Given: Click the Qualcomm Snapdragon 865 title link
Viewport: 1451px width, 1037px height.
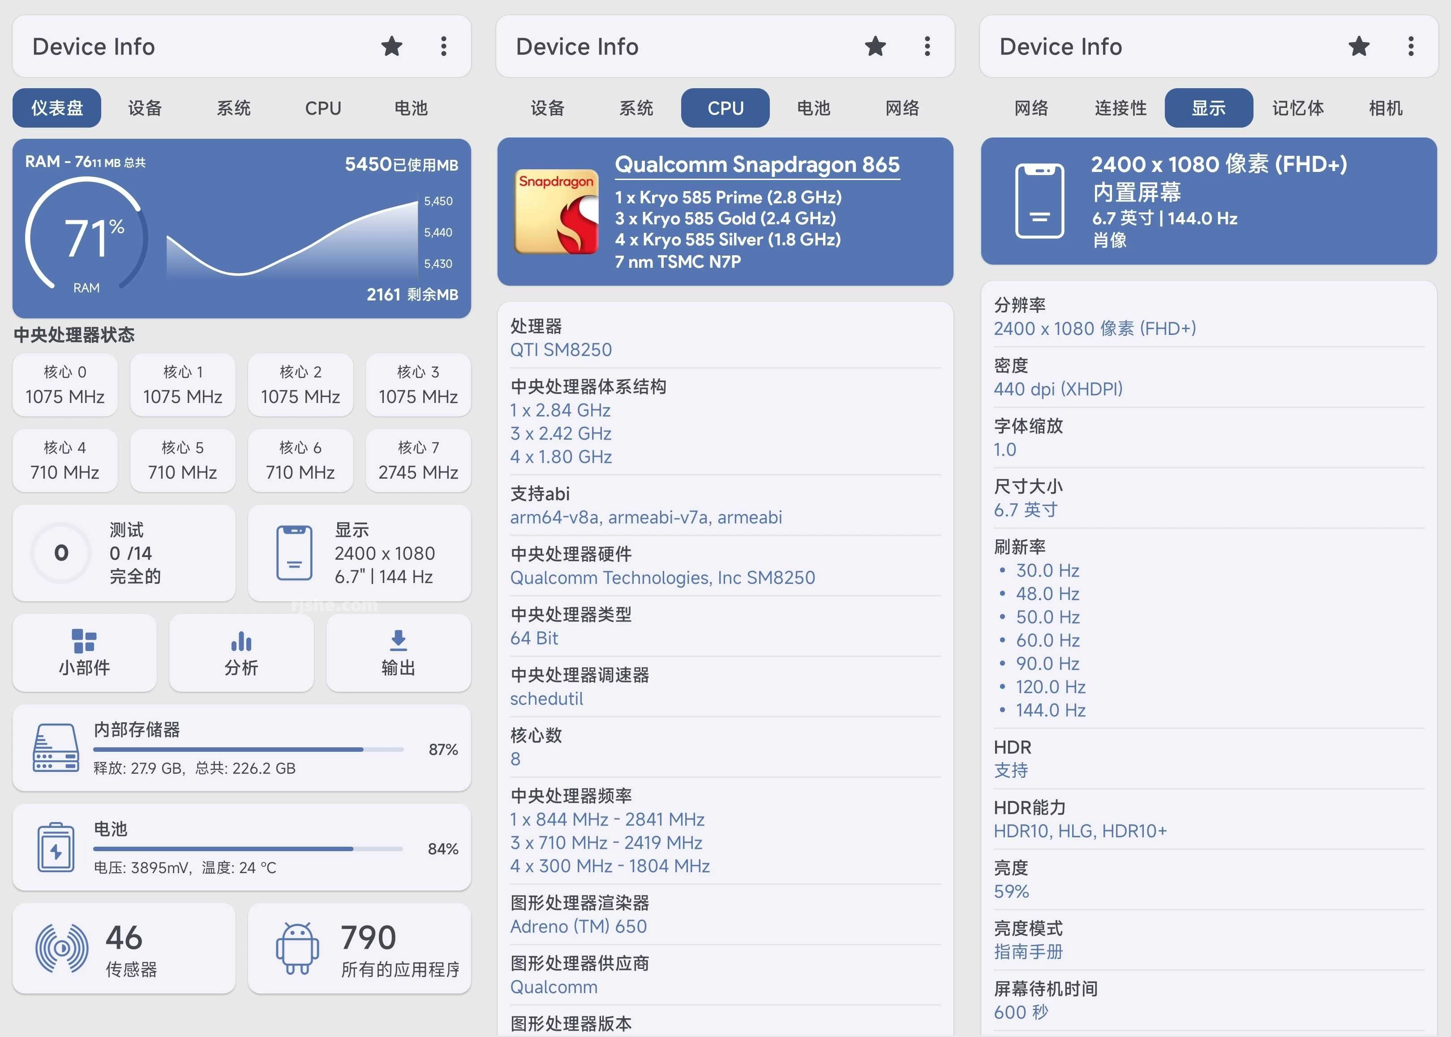Looking at the screenshot, I should pyautogui.click(x=757, y=165).
